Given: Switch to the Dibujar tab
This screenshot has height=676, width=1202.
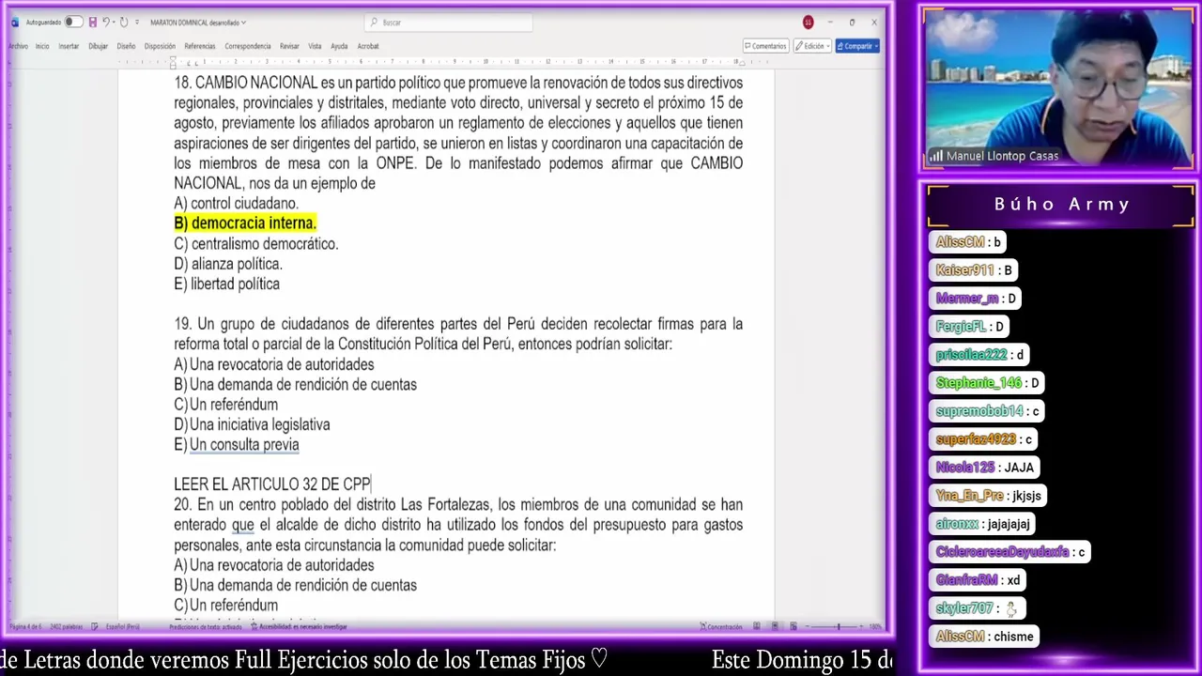Looking at the screenshot, I should [x=98, y=46].
